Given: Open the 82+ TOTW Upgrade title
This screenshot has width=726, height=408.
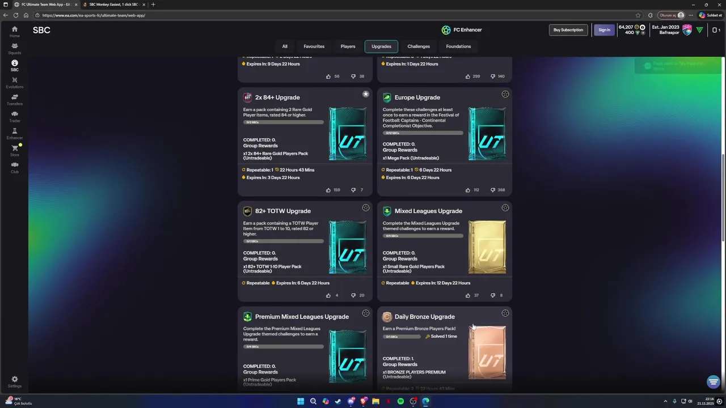Looking at the screenshot, I should tap(283, 211).
